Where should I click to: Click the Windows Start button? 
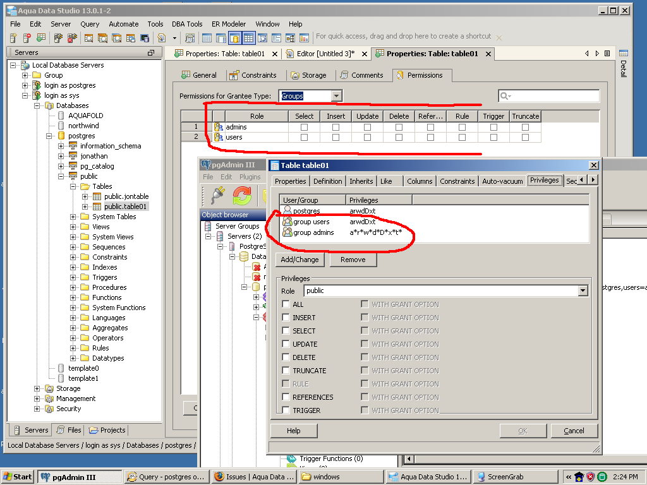click(x=17, y=477)
